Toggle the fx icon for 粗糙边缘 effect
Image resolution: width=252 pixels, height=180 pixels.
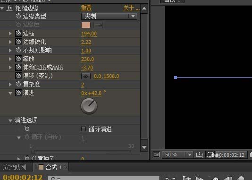coord(9,8)
